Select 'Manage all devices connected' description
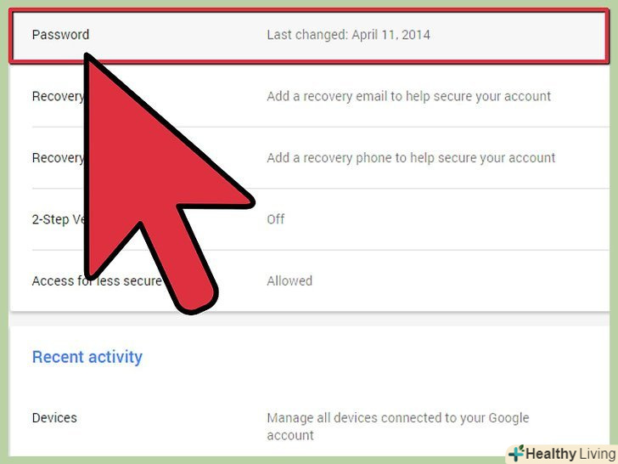618x464 pixels. (x=397, y=426)
